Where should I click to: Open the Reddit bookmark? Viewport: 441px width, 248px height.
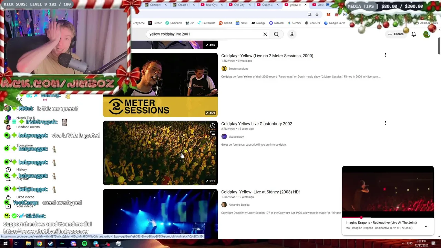tap(225, 23)
